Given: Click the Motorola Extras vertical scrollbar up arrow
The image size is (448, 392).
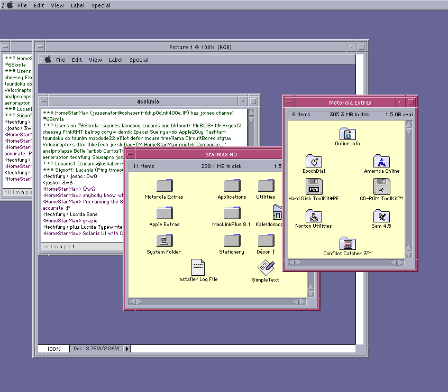Looking at the screenshot, I should pyautogui.click(x=409, y=124).
